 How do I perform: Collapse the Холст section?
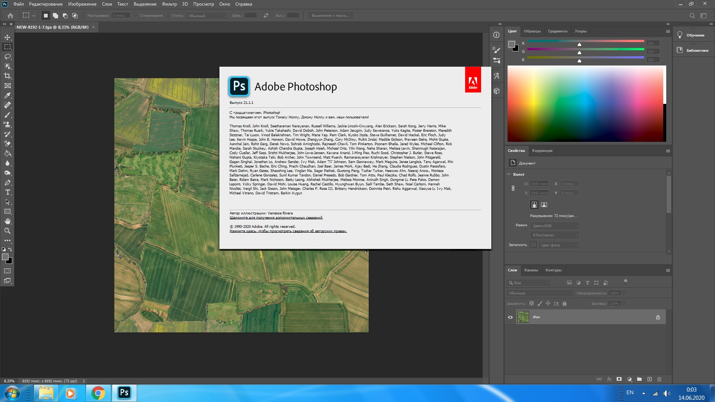coord(509,174)
